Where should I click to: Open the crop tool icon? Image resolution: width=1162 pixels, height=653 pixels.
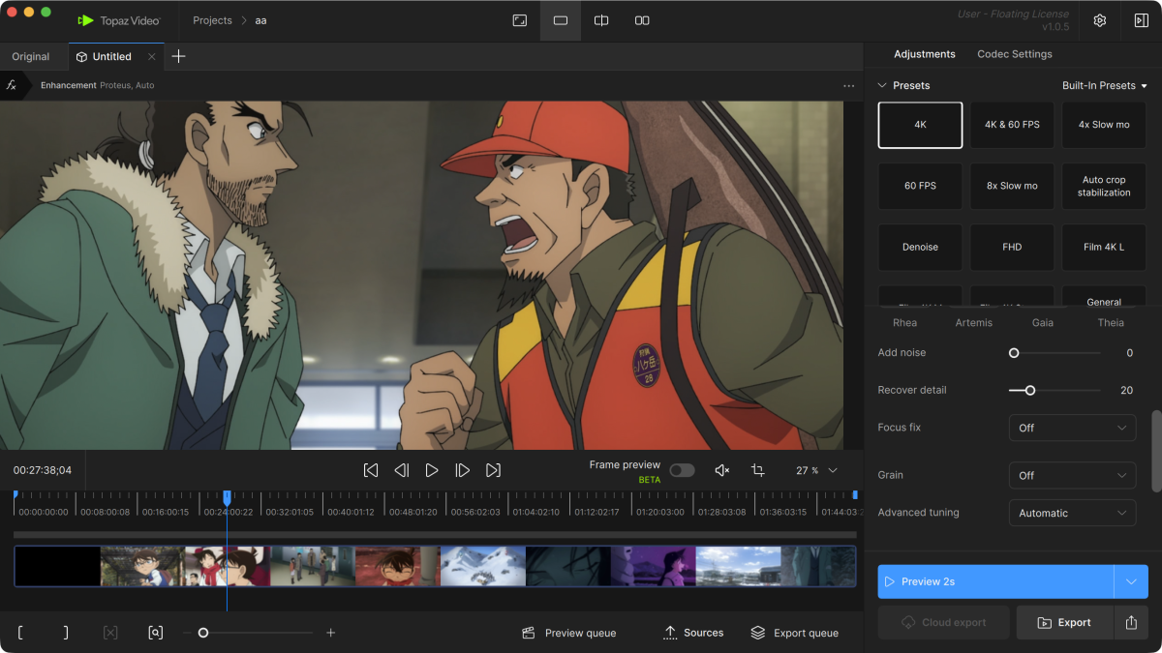(757, 470)
